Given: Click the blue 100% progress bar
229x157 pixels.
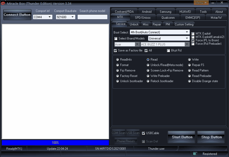Looking at the screenshot, I should [55, 142].
